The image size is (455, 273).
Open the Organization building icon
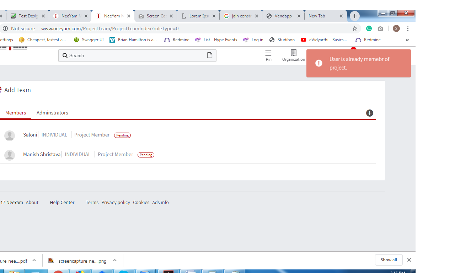tap(294, 53)
